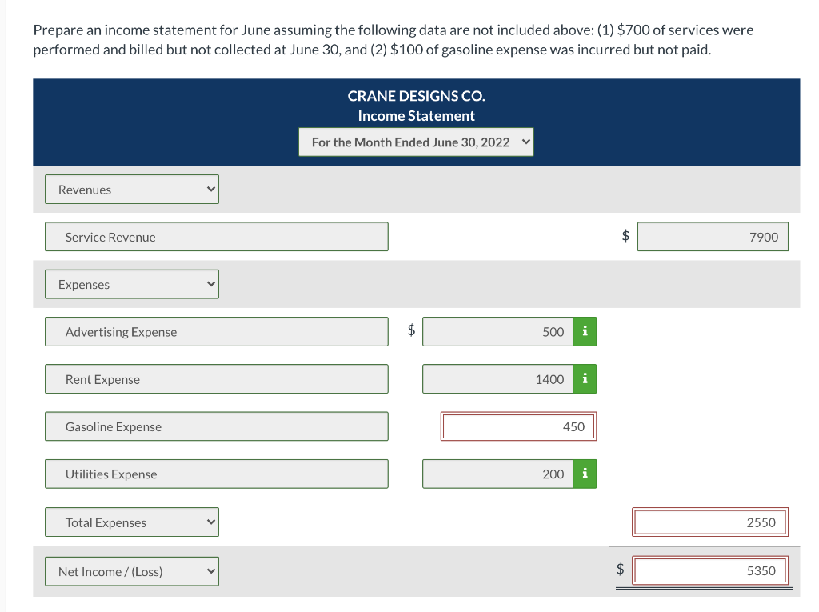This screenshot has width=819, height=612.
Task: Click the Net Income 5350 amount field
Action: click(710, 570)
